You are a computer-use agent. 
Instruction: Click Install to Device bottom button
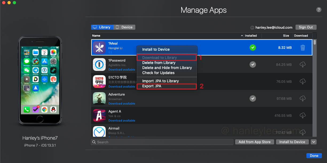292,142
